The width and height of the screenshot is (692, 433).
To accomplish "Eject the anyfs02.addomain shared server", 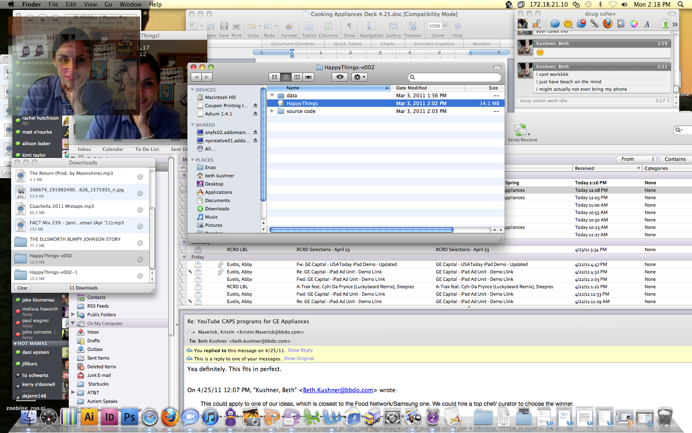I will pos(255,132).
